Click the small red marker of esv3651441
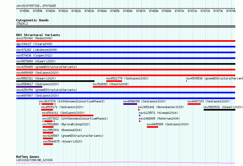 click(x=139, y=110)
